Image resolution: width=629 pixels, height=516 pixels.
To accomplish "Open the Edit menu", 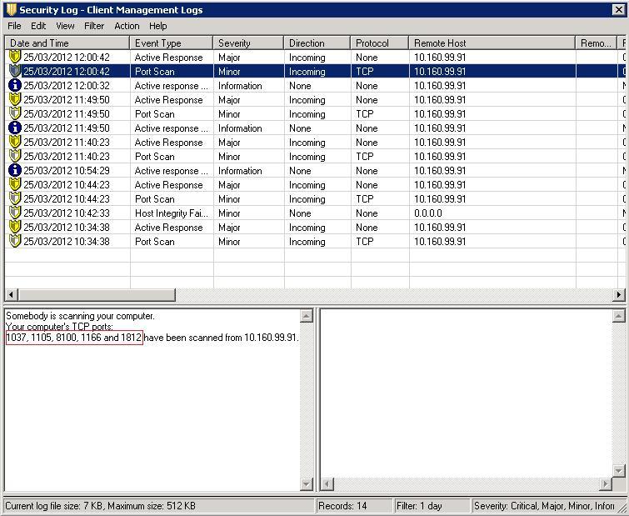I will pyautogui.click(x=38, y=26).
